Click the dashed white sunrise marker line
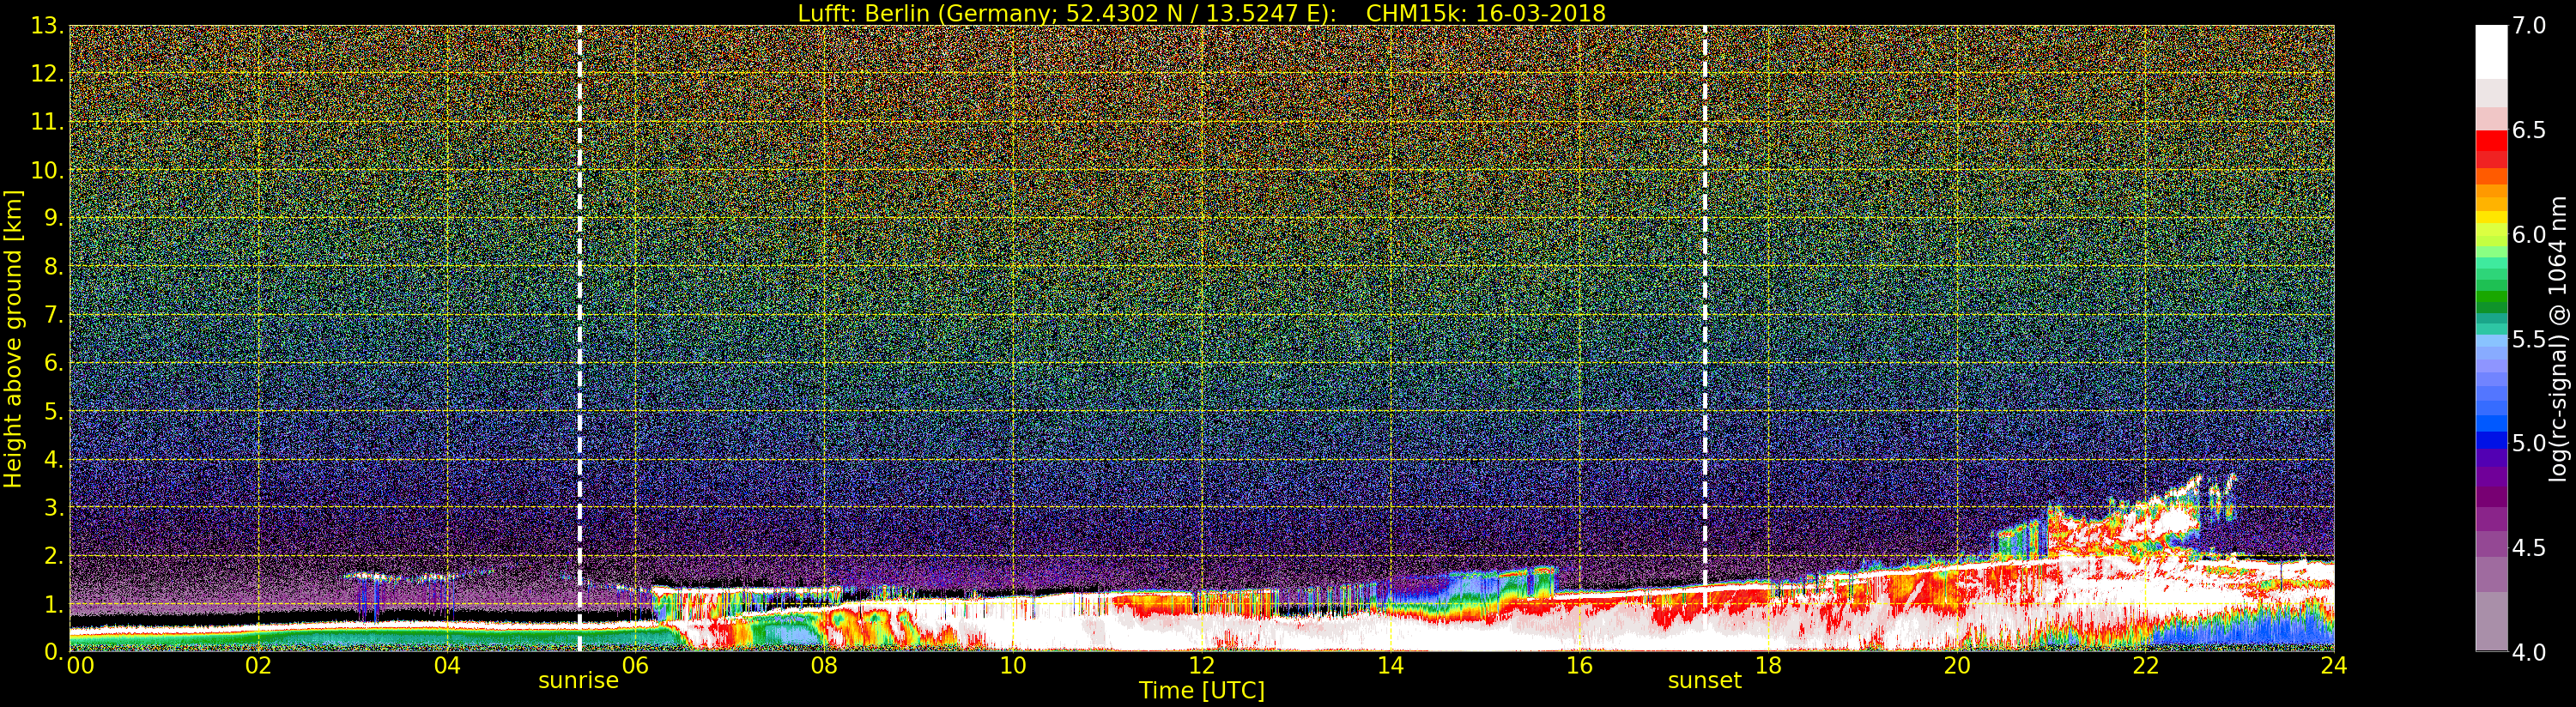The image size is (2576, 707). (579, 338)
